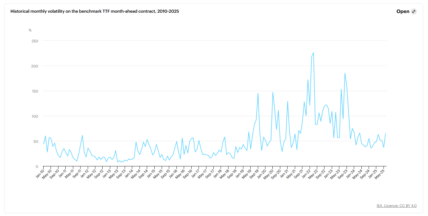Screen dimensions: 428x216
Task: Click the lowest dip near May-13
Action: (118, 162)
